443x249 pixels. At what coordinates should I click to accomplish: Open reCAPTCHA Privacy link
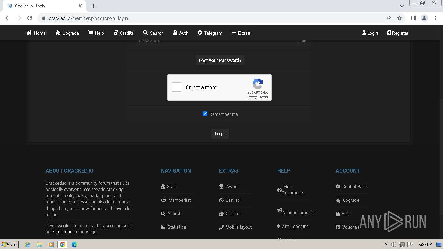(252, 97)
